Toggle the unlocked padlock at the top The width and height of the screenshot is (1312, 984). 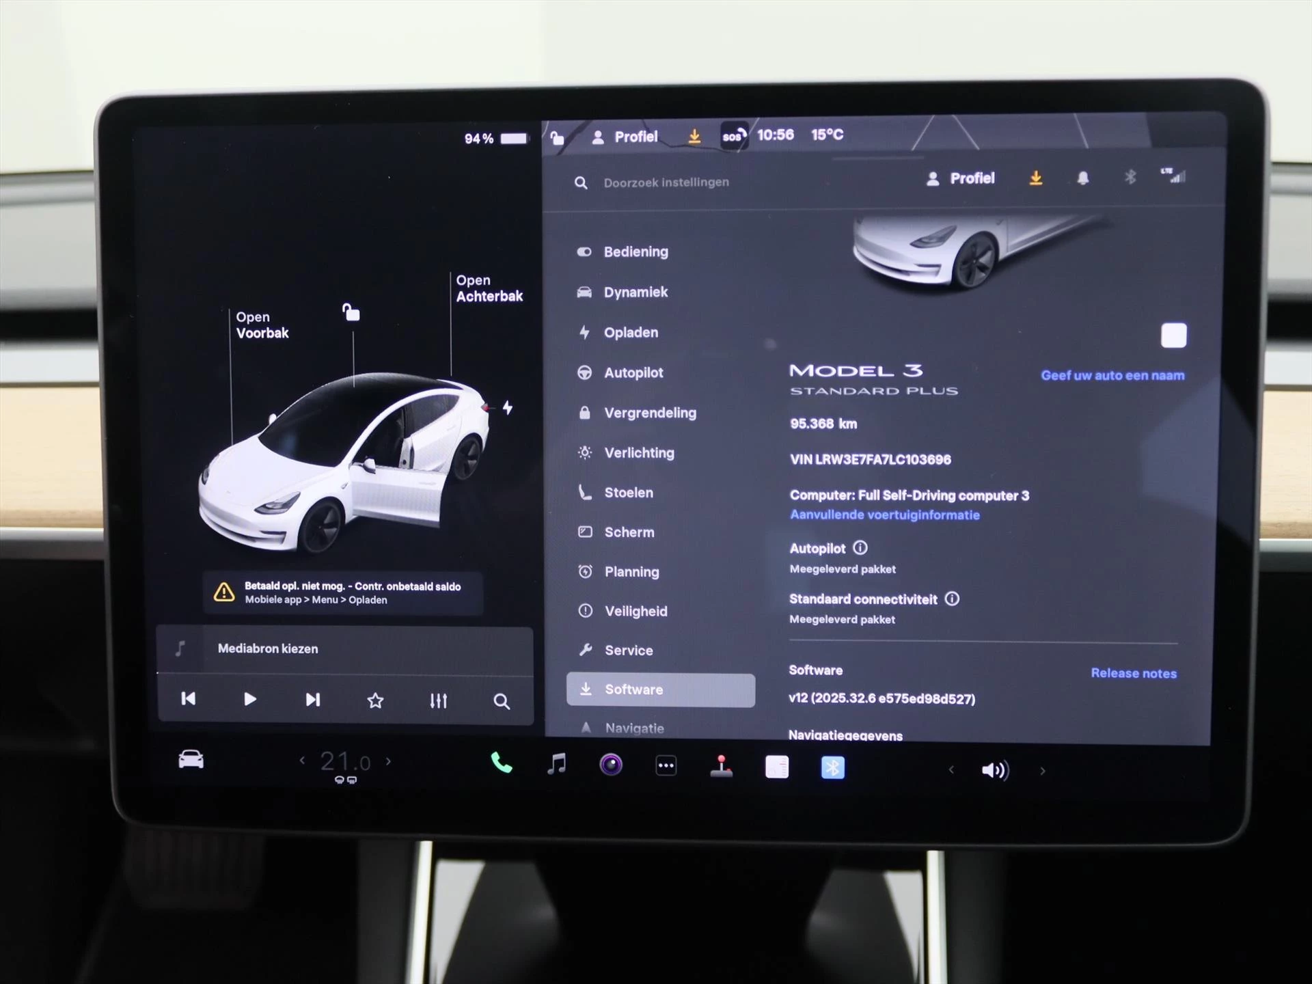[556, 136]
